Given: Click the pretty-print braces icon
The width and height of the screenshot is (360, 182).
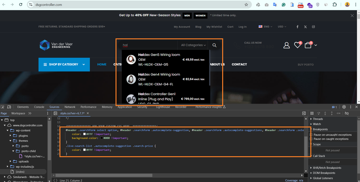Looking at the screenshot, I should [55, 180].
